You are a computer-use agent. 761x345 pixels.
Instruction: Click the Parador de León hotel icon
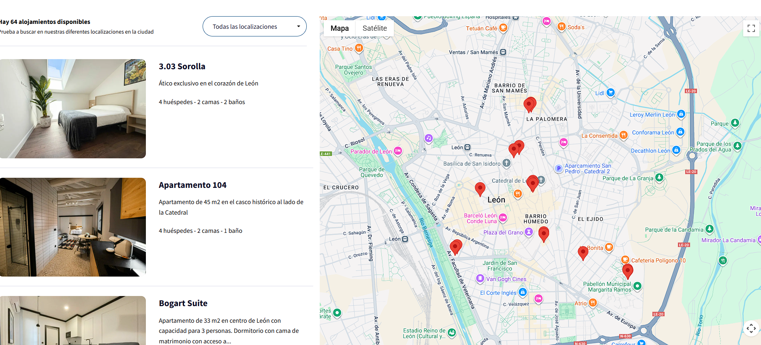point(398,151)
